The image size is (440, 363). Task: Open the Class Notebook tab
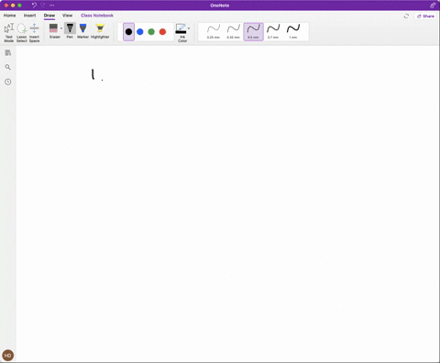tap(97, 16)
